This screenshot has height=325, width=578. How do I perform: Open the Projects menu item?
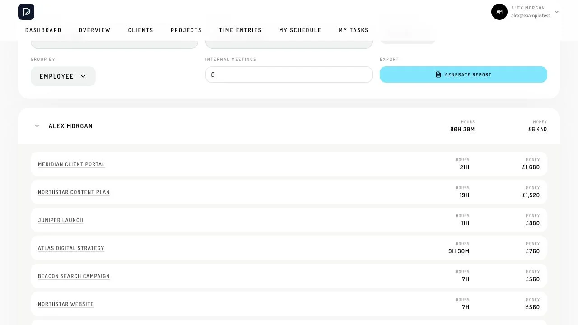click(186, 30)
